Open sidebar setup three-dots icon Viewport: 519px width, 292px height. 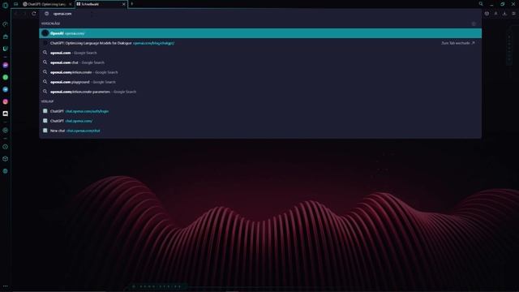pos(6,286)
